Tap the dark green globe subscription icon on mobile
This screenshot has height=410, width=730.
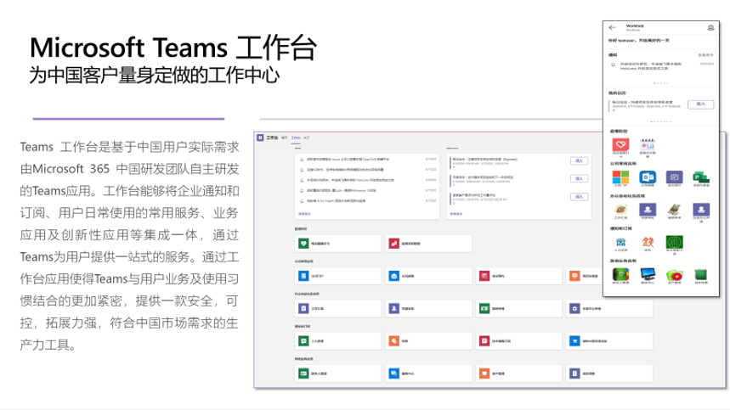coord(674,242)
